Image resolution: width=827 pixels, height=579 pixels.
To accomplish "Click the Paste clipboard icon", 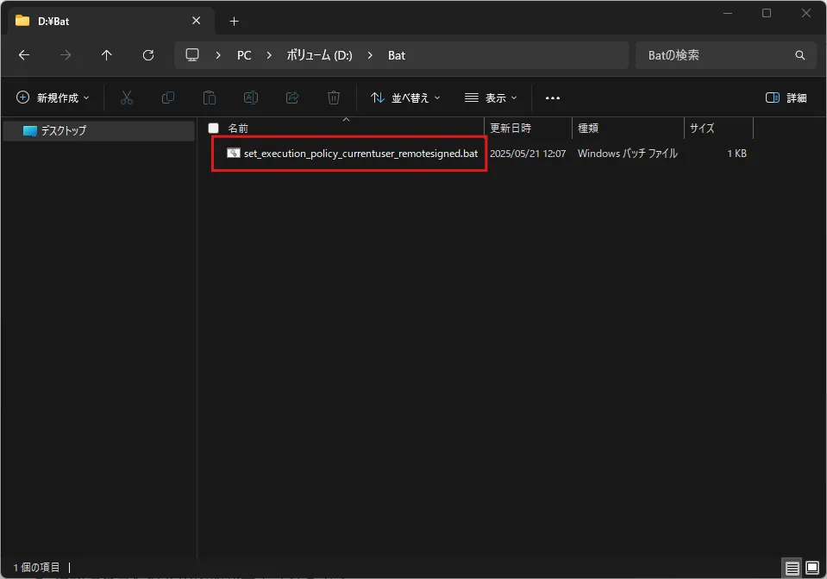I will click(210, 98).
